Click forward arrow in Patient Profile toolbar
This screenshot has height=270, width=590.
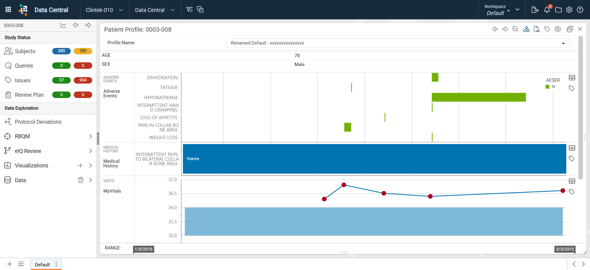coord(505,29)
